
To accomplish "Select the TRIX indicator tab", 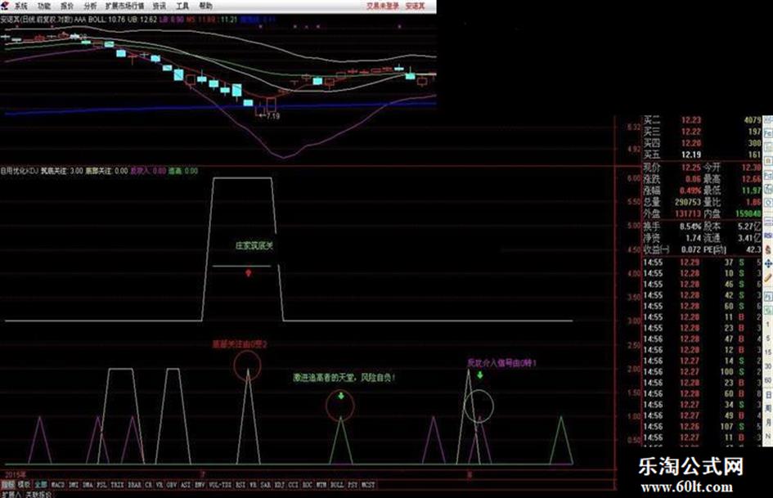I will (x=117, y=485).
